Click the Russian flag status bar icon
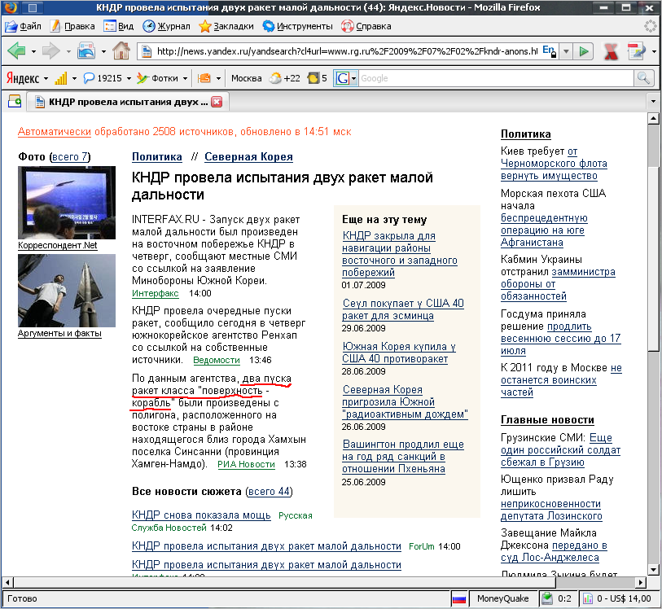Viewport: 662px width, 609px height. pyautogui.click(x=459, y=598)
